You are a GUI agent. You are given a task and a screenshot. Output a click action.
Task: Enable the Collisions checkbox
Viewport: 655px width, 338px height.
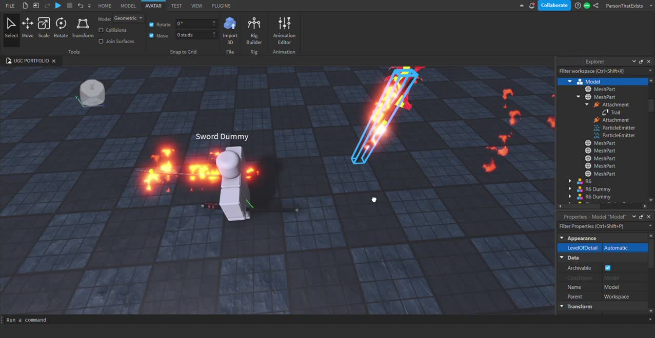click(101, 30)
